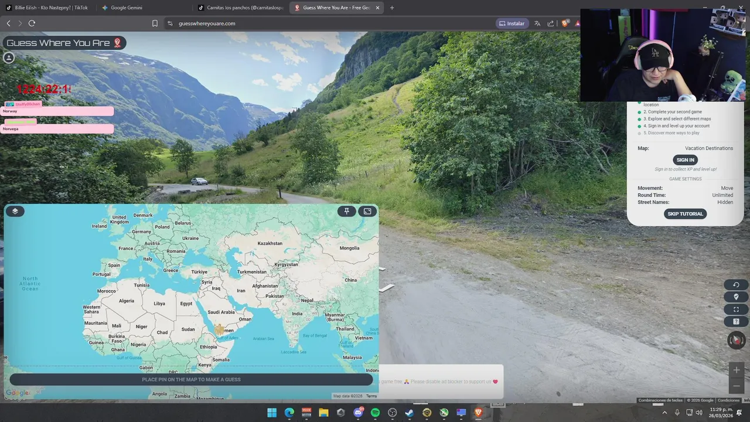This screenshot has height=422, width=750.
Task: Zoom in the street view
Action: [x=737, y=370]
